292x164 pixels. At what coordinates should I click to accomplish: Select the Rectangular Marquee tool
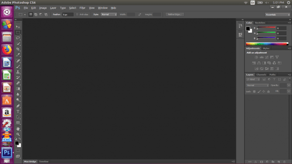click(18, 32)
